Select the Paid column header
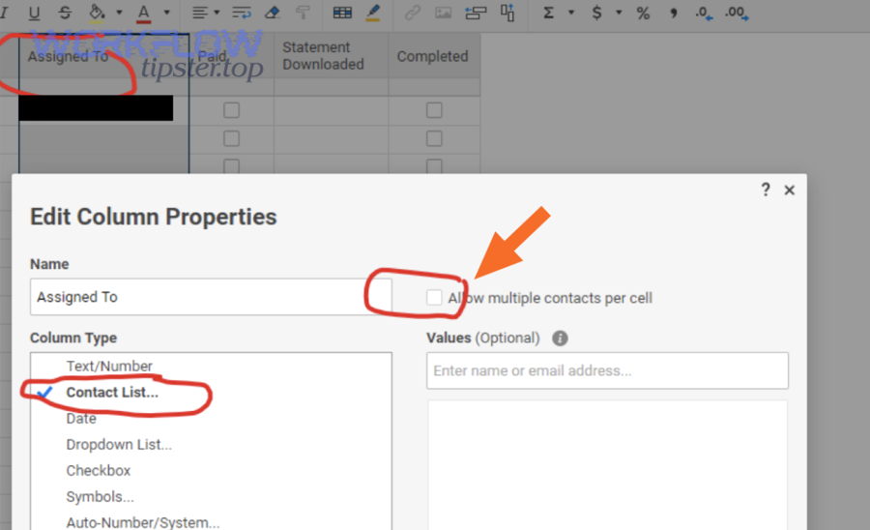Image resolution: width=870 pixels, height=530 pixels. 232,56
